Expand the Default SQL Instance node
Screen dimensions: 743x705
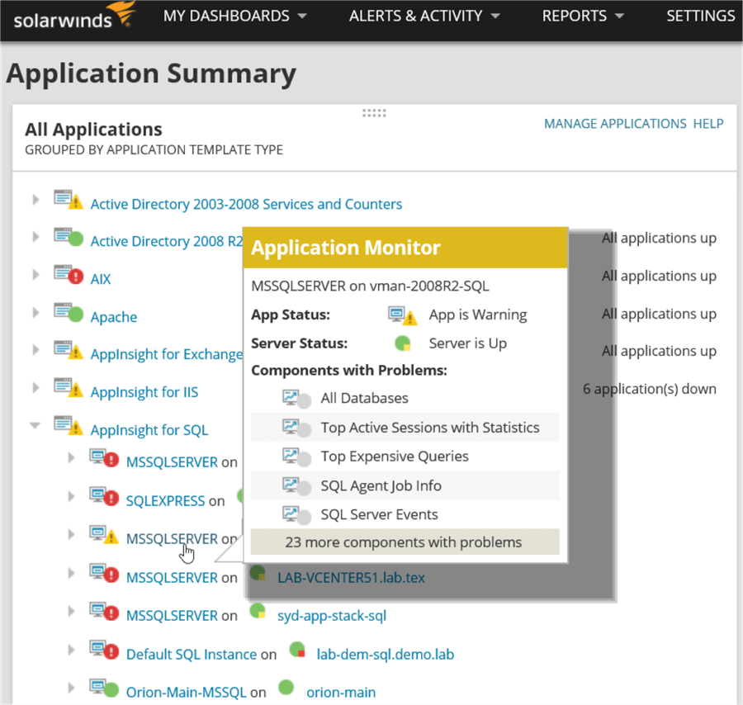(x=71, y=650)
